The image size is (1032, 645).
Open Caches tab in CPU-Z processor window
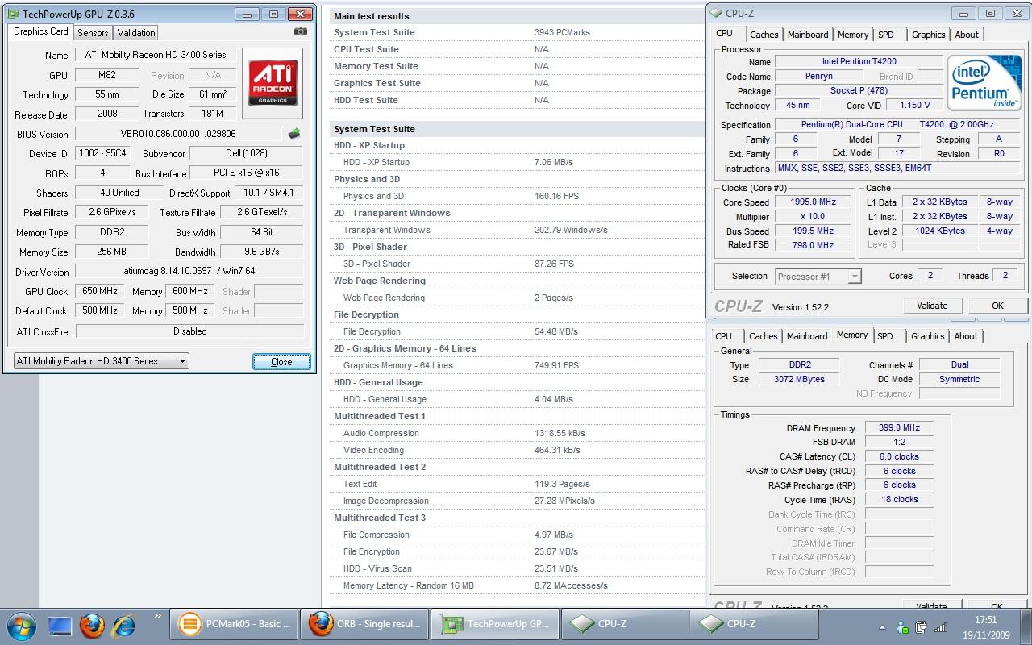coord(764,35)
